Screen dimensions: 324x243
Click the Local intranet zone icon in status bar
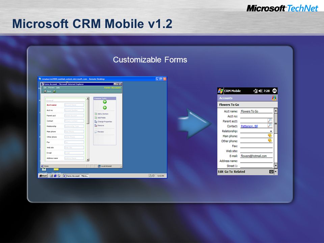coord(99,166)
